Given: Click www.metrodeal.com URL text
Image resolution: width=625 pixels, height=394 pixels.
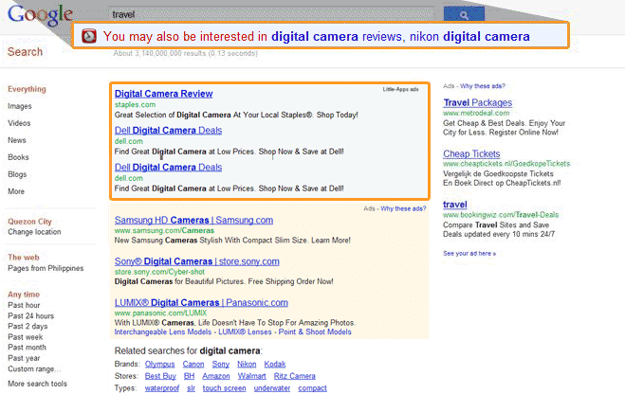Looking at the screenshot, I should coord(476,113).
